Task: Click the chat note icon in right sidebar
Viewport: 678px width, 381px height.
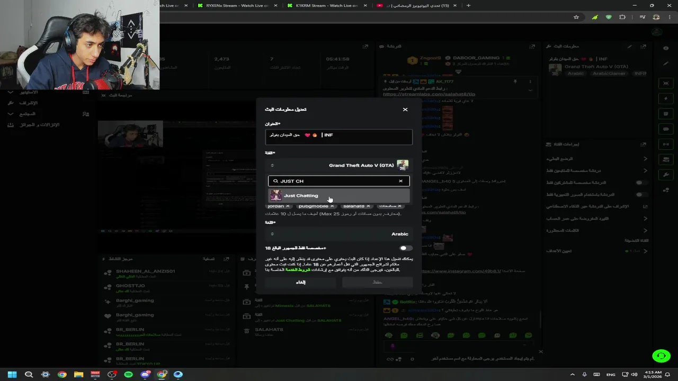Action: tap(666, 114)
